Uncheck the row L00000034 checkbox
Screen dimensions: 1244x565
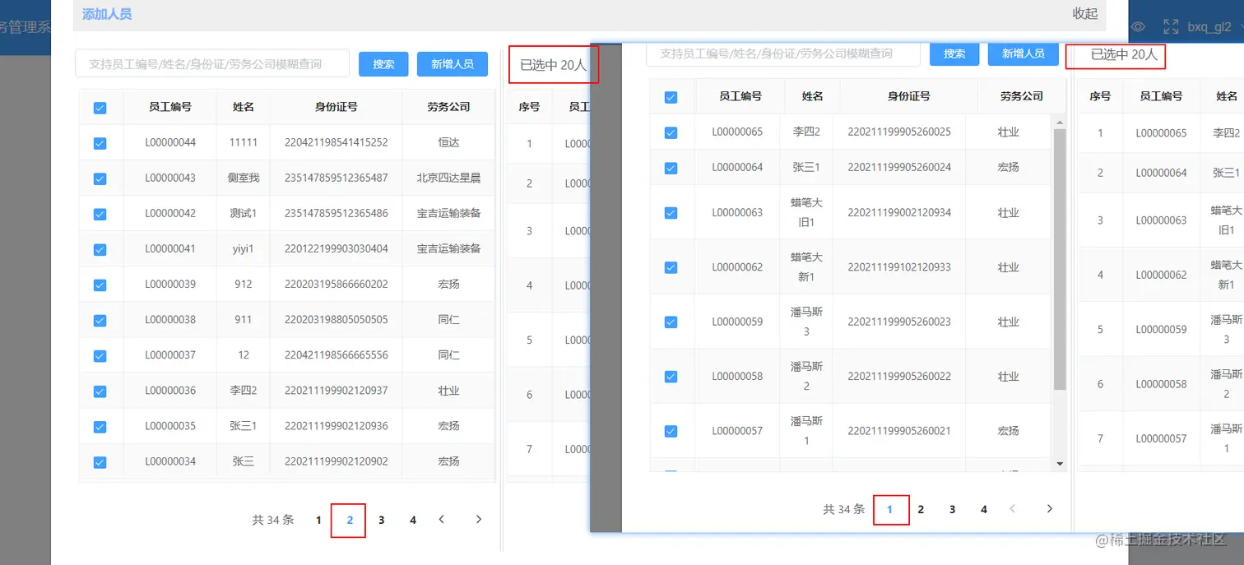click(x=100, y=461)
